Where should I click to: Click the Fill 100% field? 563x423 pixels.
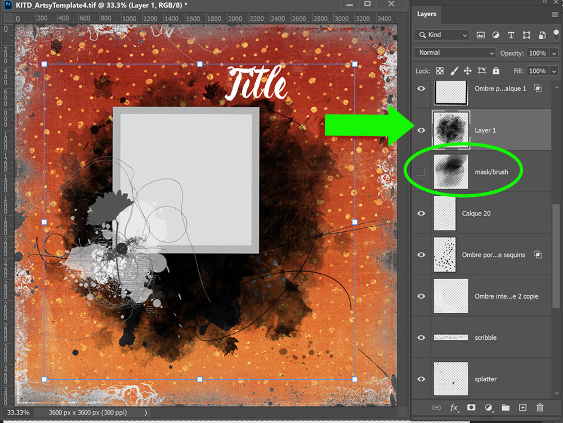[538, 71]
